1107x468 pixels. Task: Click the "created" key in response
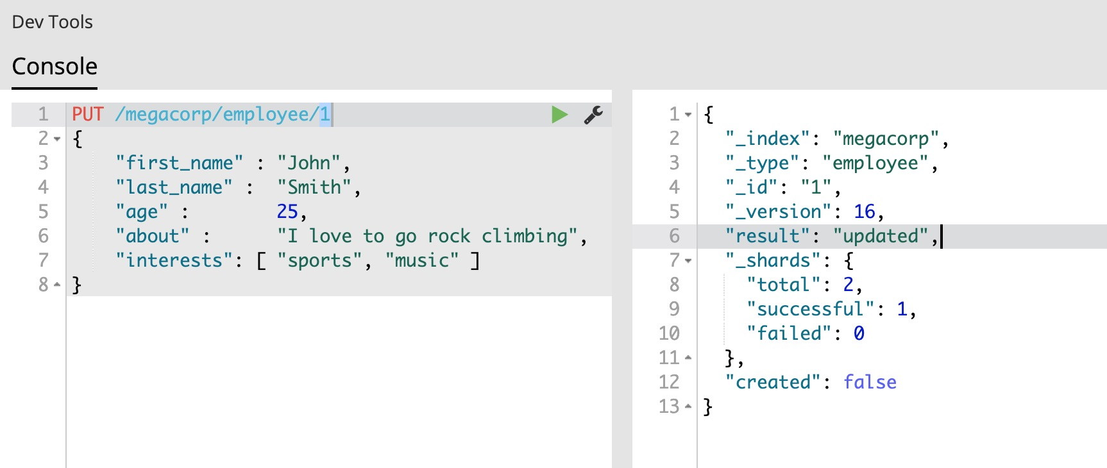point(773,383)
